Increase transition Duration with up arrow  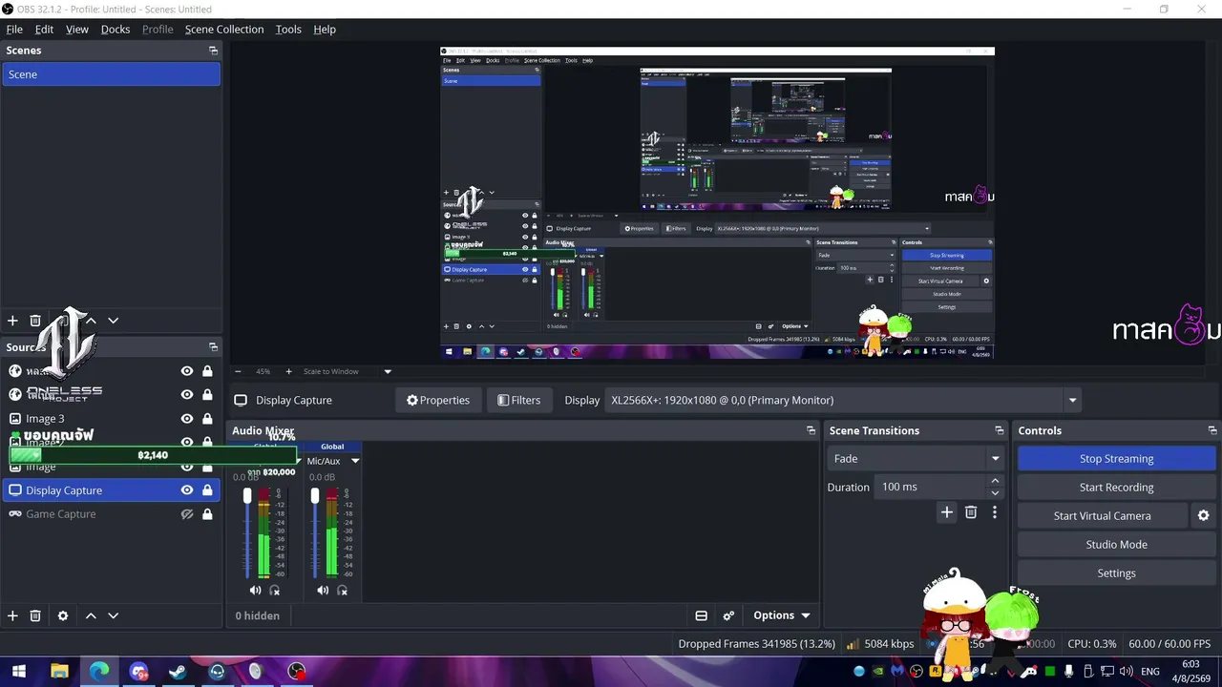coord(996,481)
